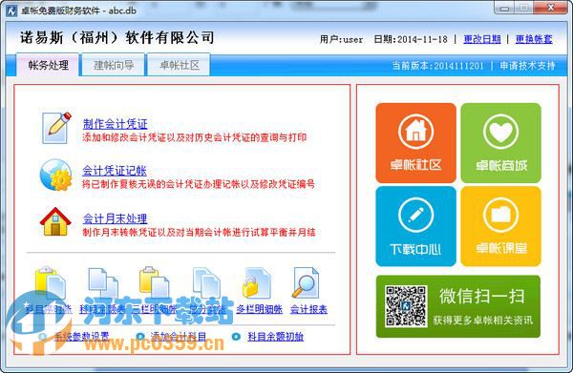
Task: Click the 微信扫一扫 green banner heading
Action: tap(482, 296)
